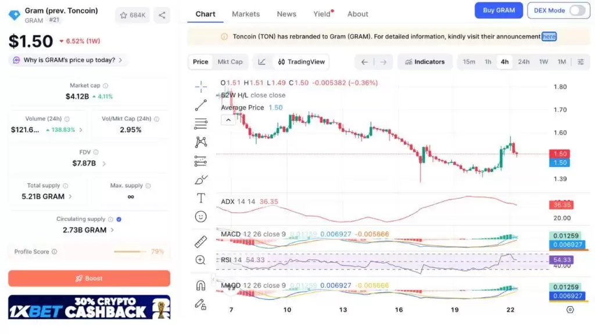The width and height of the screenshot is (595, 334).
Task: Show Profile Score info icon
Action: pyautogui.click(x=54, y=252)
